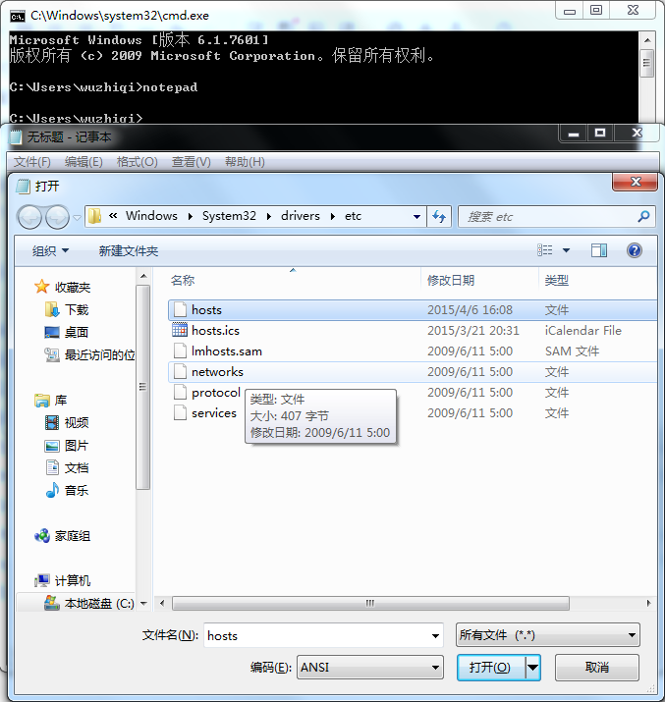Click the Pictures library icon (图片)
665x702 pixels.
52,446
